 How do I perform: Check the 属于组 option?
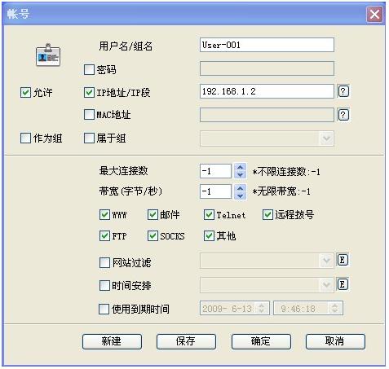(x=89, y=138)
